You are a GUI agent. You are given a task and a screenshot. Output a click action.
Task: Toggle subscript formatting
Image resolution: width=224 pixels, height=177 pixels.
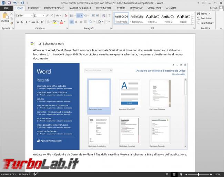pyautogui.click(x=38, y=22)
